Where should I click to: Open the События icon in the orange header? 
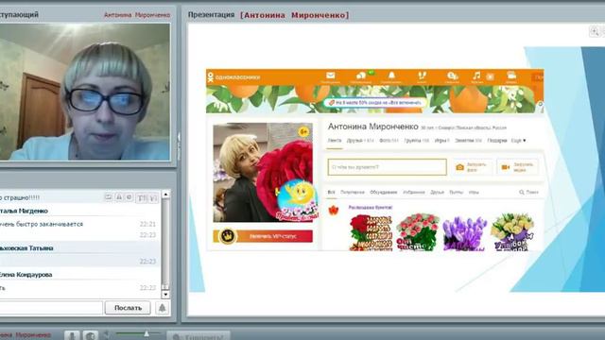click(452, 77)
